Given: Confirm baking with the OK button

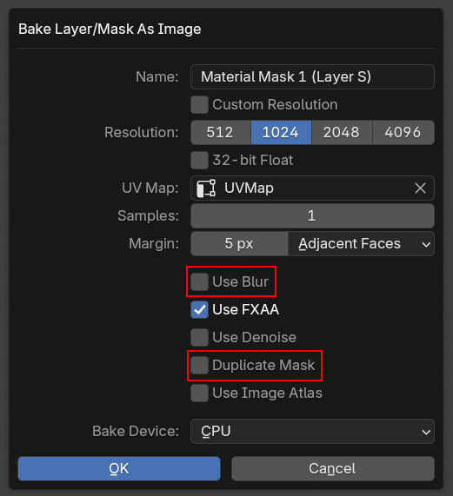Looking at the screenshot, I should [119, 468].
